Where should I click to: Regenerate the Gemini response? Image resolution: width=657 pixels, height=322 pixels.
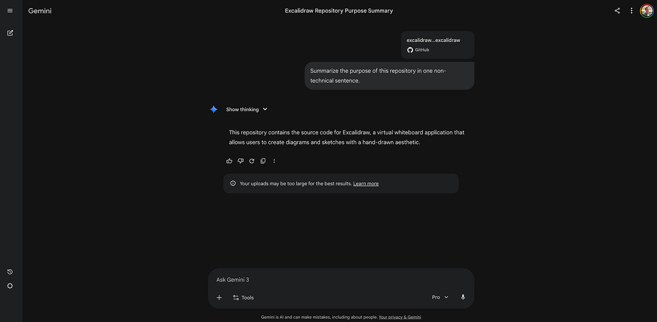[x=252, y=161]
